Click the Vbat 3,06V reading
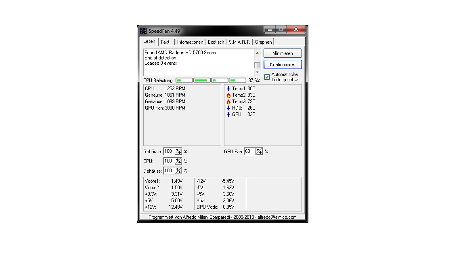 point(215,201)
